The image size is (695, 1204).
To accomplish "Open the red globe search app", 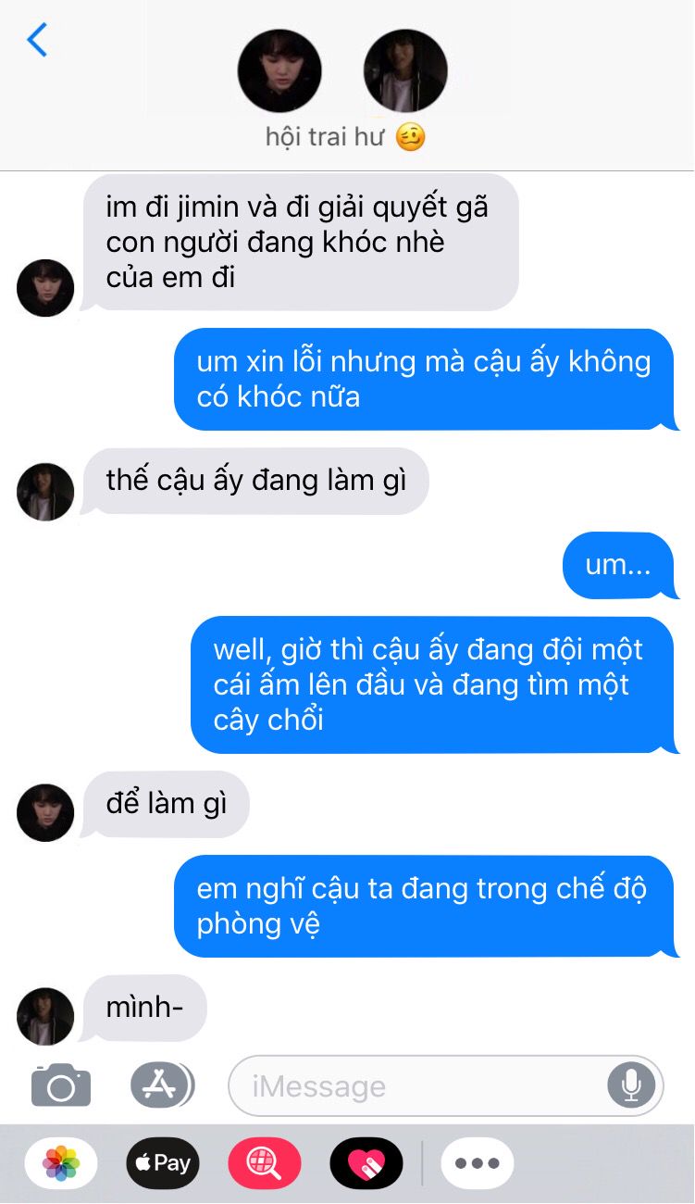I will tap(265, 1163).
